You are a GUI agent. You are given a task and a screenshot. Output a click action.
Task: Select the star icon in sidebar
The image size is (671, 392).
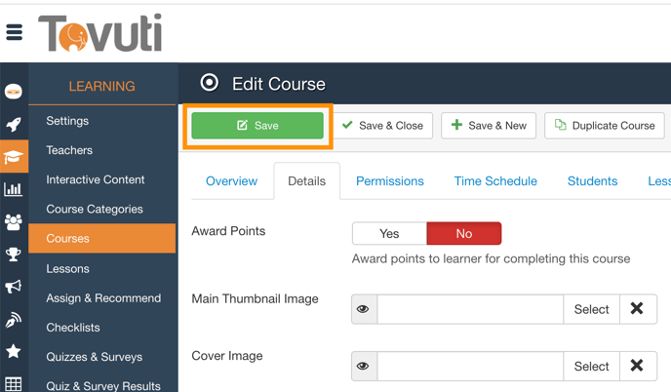[x=14, y=351]
